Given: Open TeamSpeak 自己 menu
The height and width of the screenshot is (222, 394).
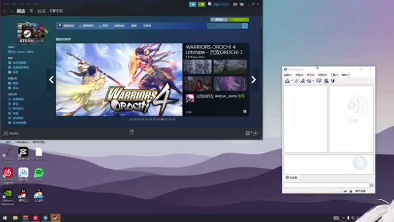Looking at the screenshot, I should click(x=311, y=75).
